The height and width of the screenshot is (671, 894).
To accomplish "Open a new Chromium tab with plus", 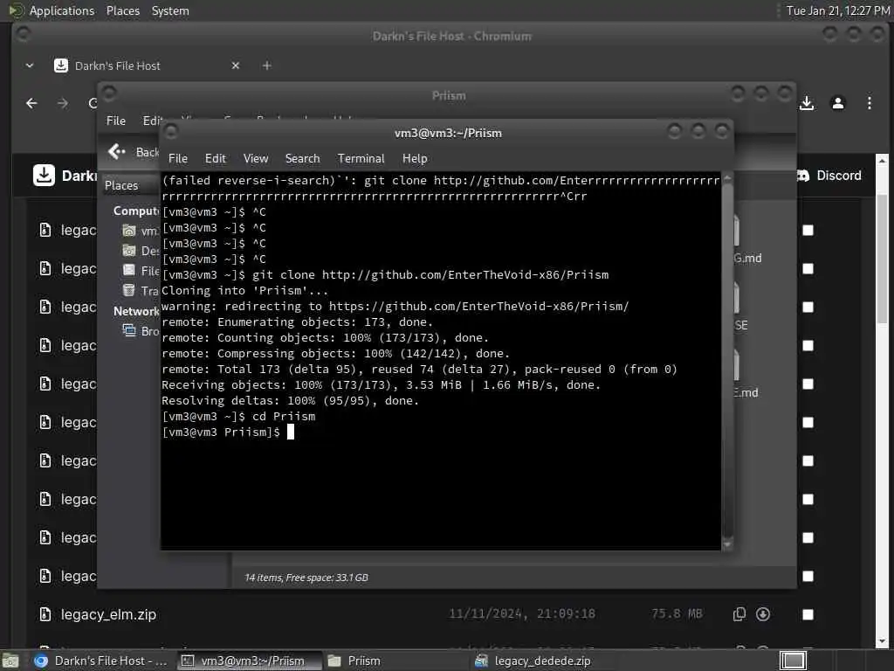I will tap(266, 66).
